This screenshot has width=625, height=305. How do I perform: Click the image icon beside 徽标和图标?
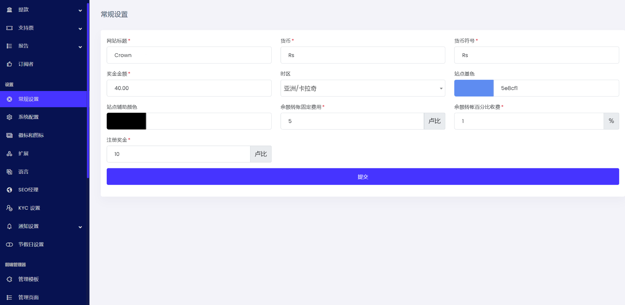[x=9, y=135]
